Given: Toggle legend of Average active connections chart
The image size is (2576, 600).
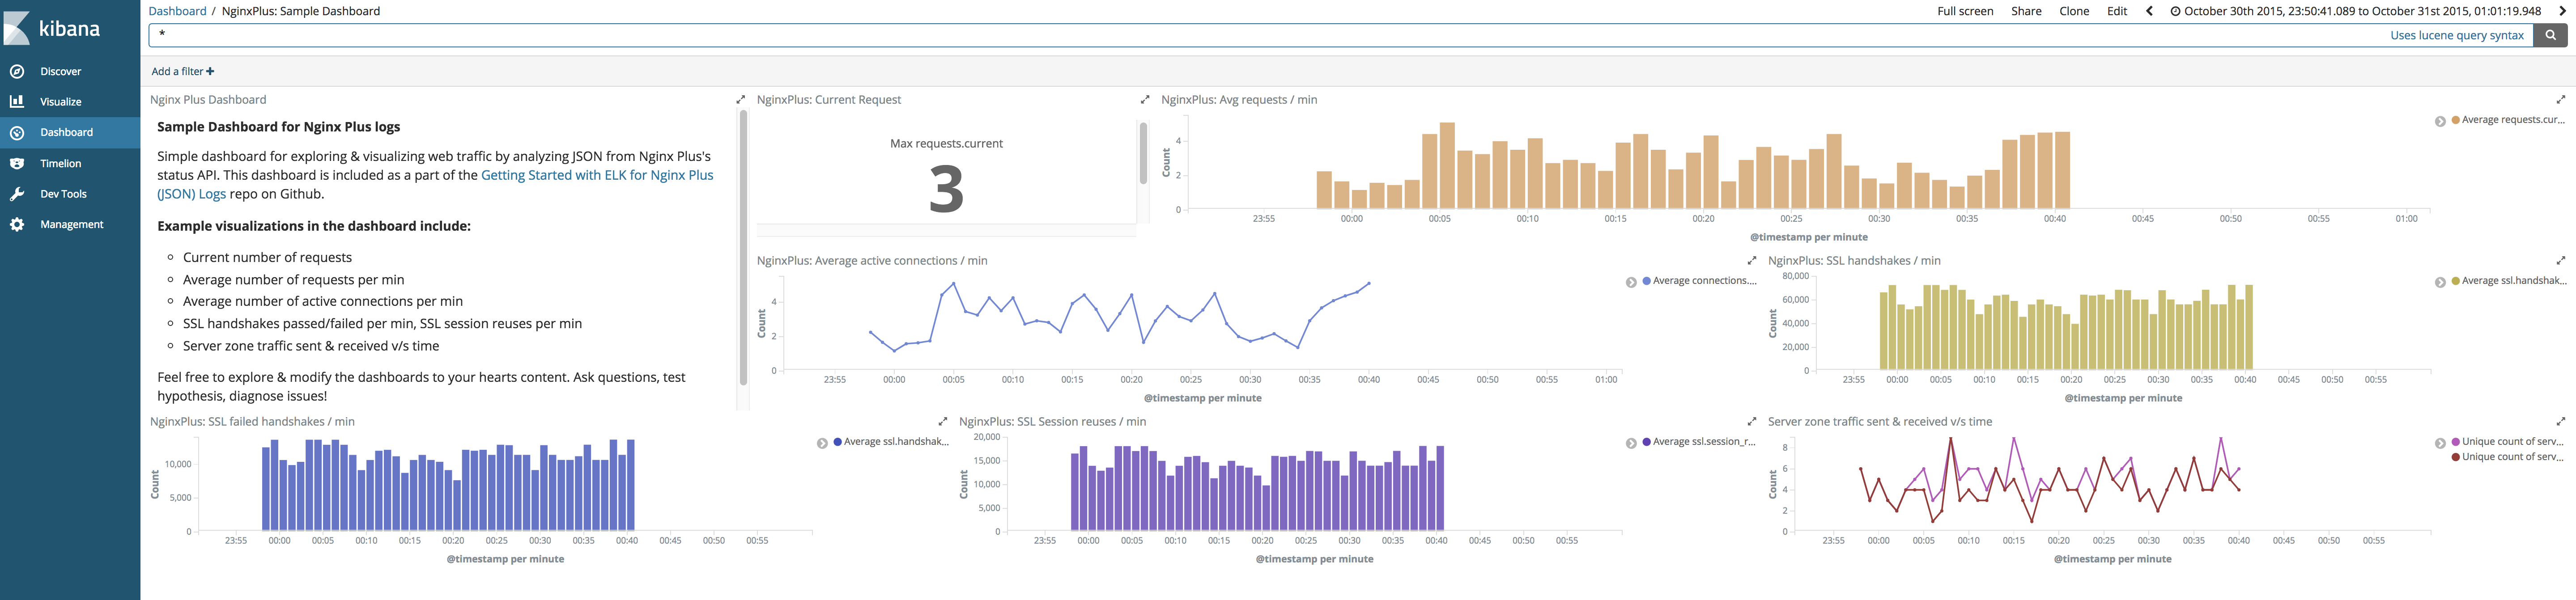Looking at the screenshot, I should tap(1631, 282).
